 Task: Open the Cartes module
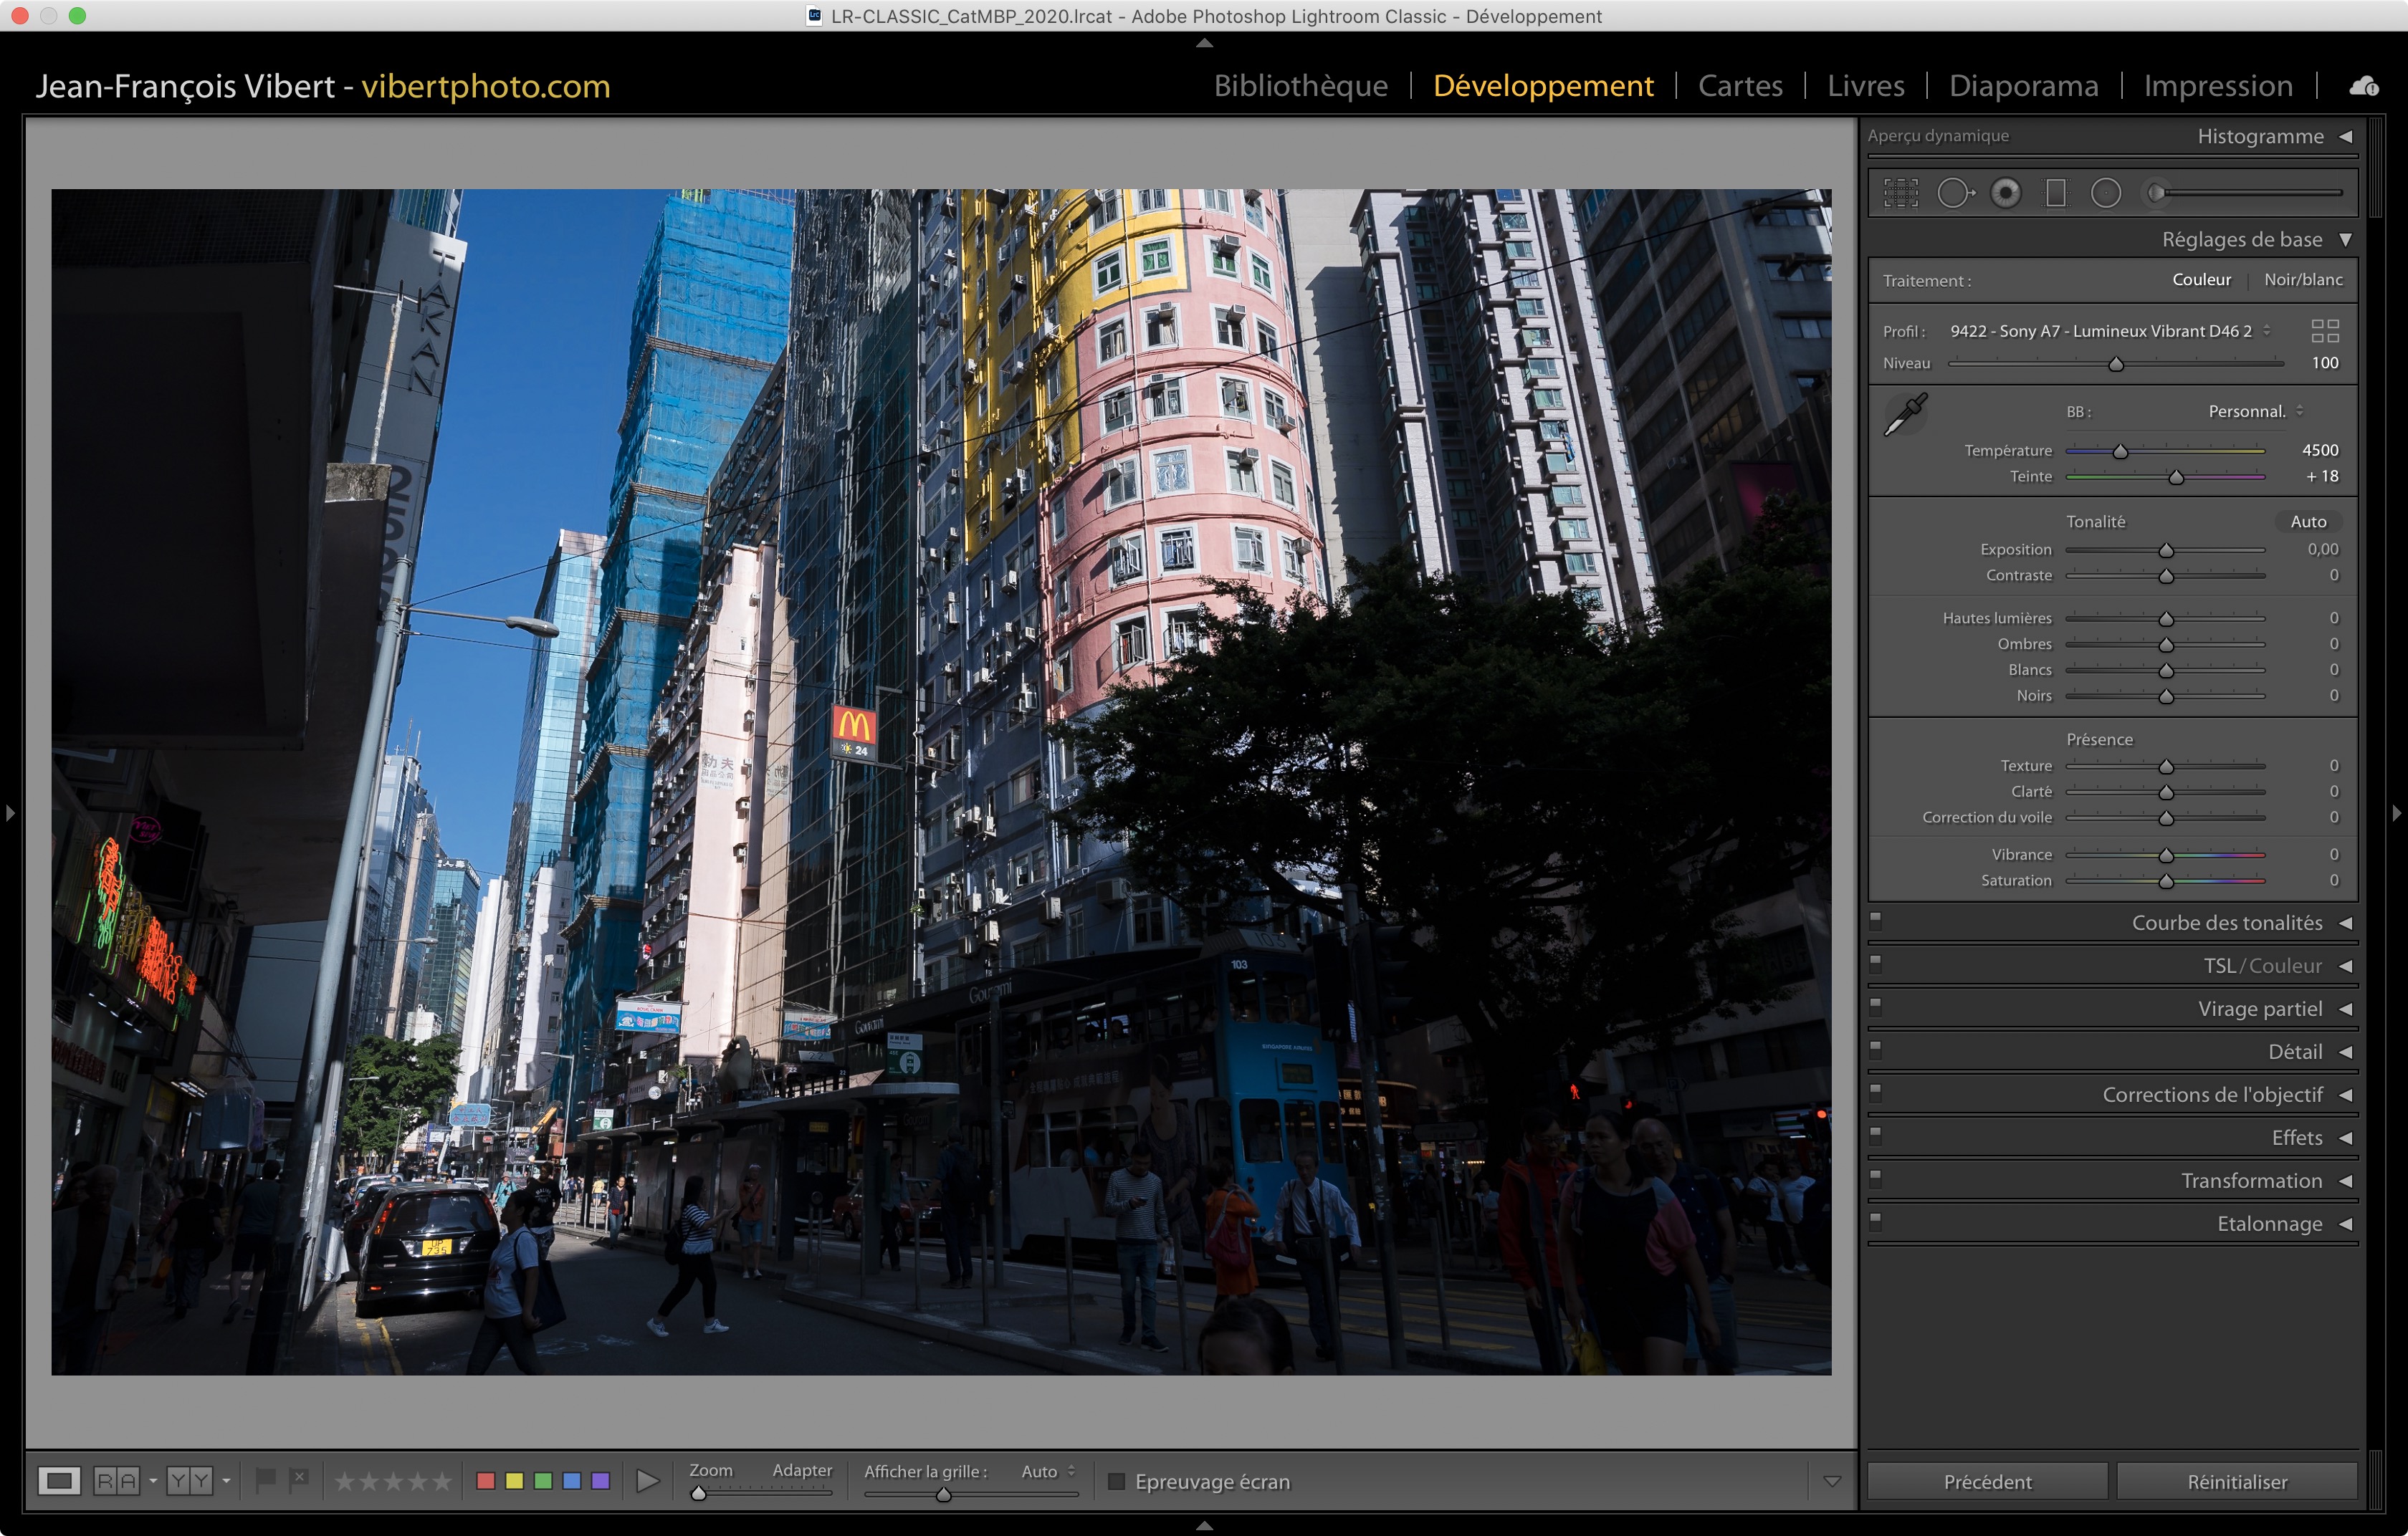tap(1740, 87)
